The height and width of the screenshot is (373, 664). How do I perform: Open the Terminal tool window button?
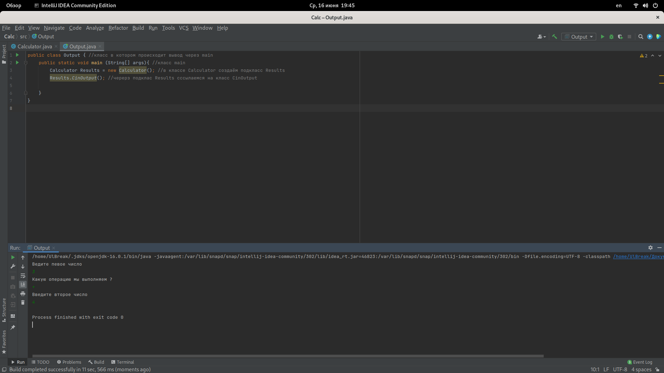pos(122,362)
